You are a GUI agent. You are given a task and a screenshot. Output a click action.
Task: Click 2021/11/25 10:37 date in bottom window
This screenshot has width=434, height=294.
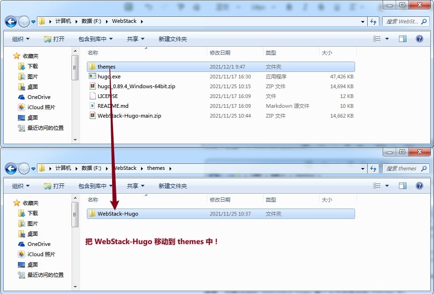pos(230,214)
